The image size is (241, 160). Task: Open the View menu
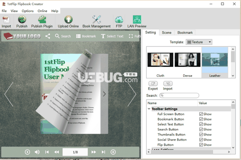(14, 11)
